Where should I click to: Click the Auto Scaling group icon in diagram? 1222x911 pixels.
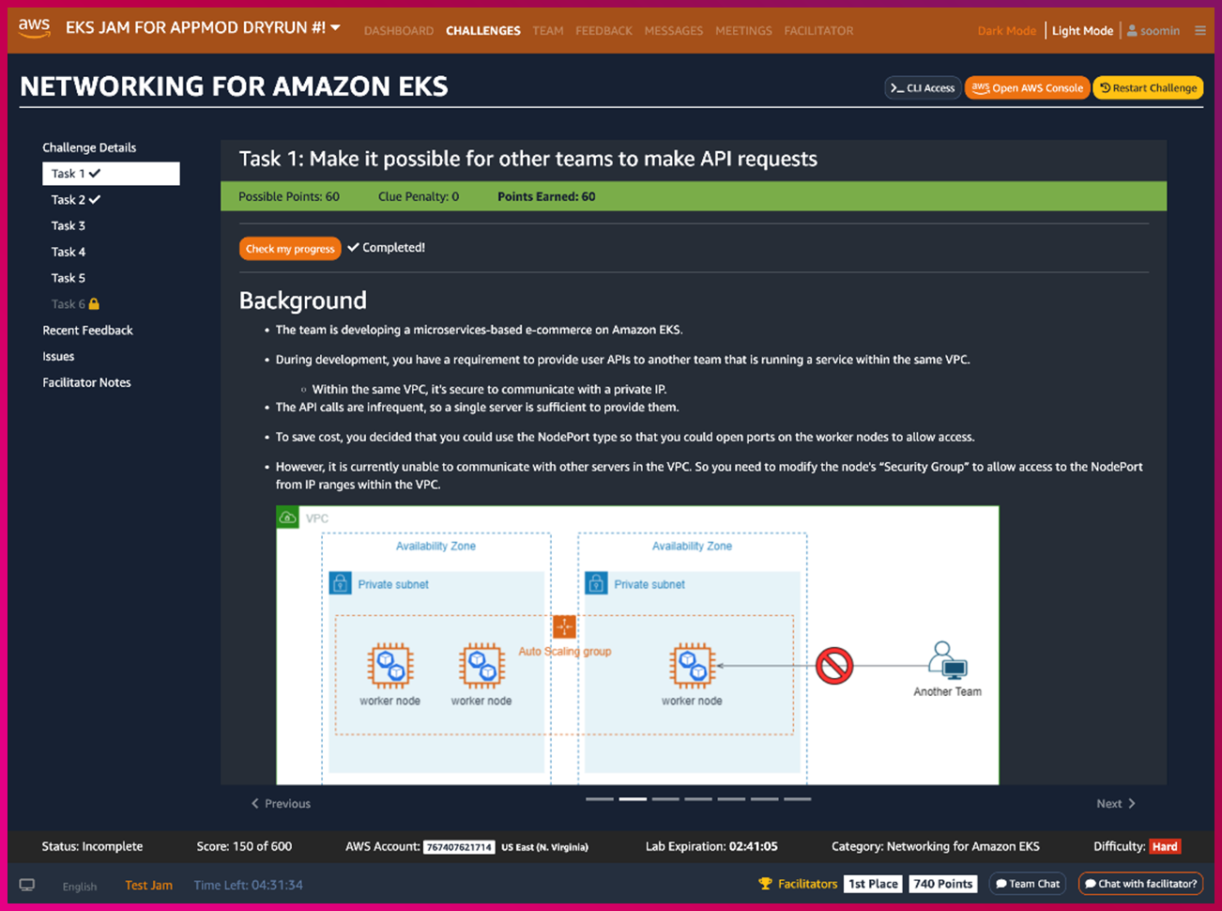[564, 626]
